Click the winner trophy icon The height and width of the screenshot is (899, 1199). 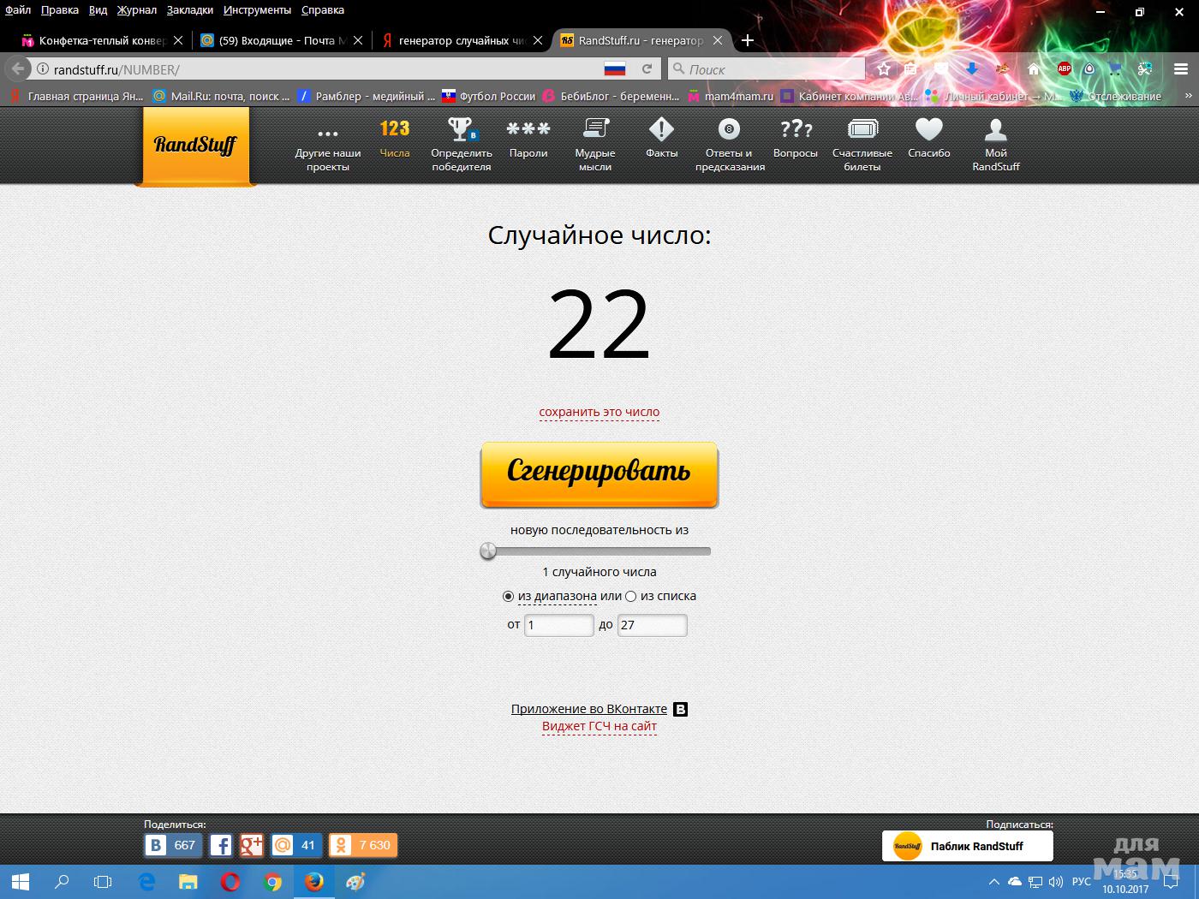462,130
